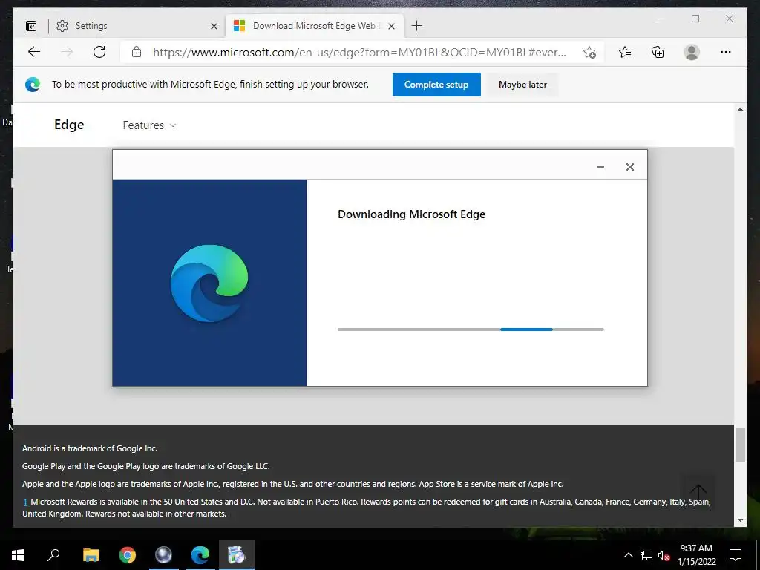
Task: Click the page scrollbar up arrow
Action: pyautogui.click(x=740, y=110)
